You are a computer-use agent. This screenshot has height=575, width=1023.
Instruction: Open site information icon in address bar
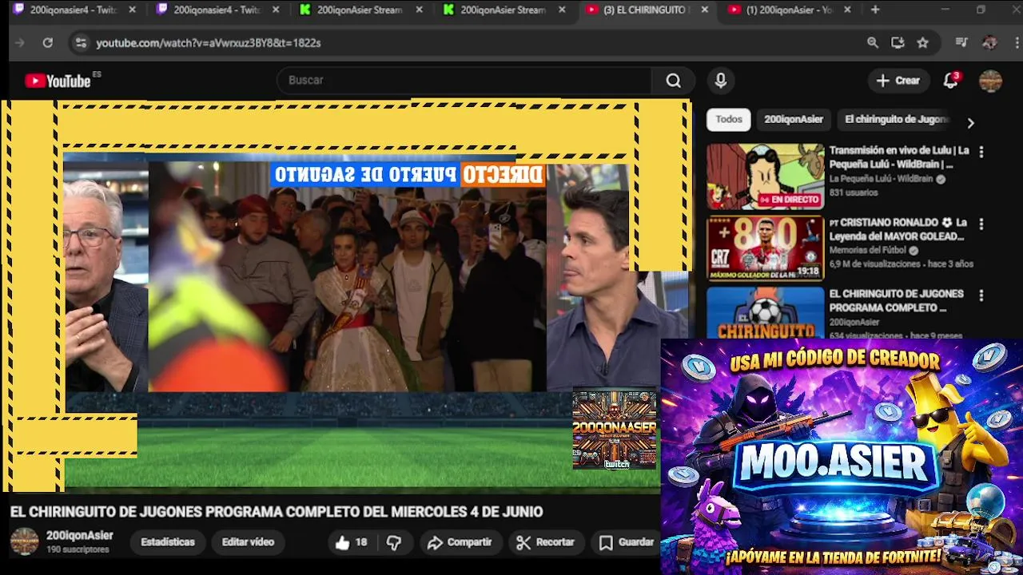click(x=80, y=42)
